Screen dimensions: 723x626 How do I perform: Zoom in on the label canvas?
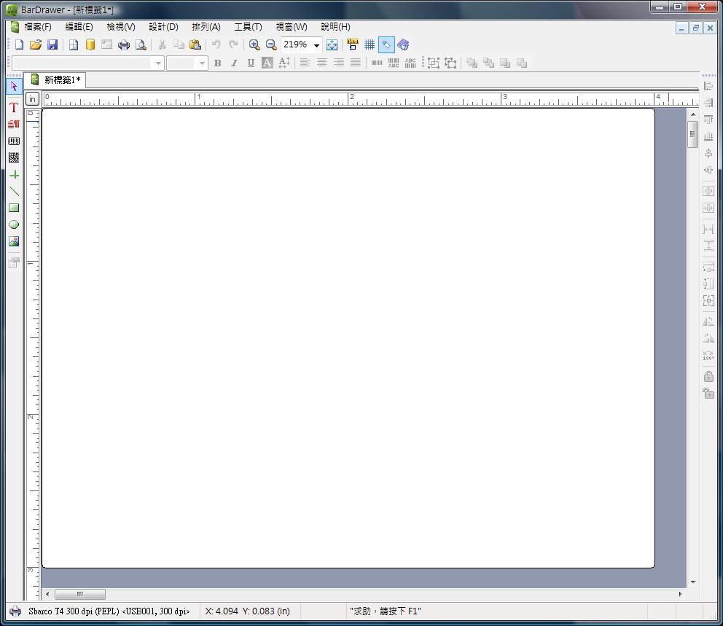[x=254, y=44]
